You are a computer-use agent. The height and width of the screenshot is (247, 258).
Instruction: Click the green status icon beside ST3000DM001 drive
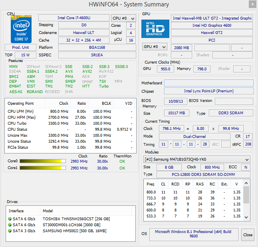coord(10,225)
